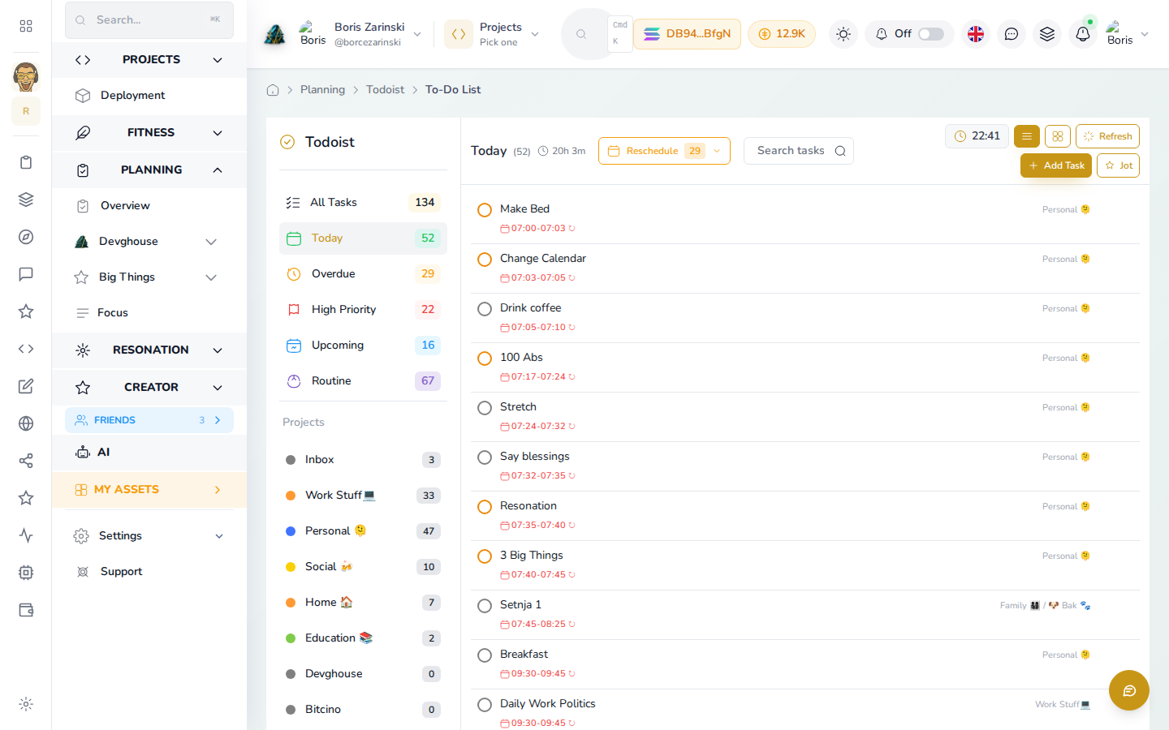Open the wallet icon in left rail
Viewport: 1169px width, 730px height.
click(26, 610)
